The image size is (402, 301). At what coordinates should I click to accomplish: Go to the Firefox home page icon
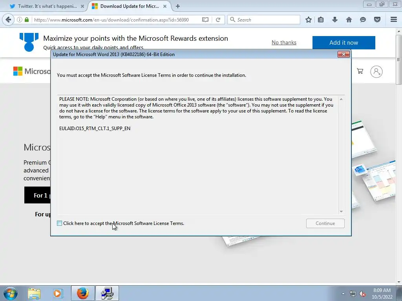[349, 20]
